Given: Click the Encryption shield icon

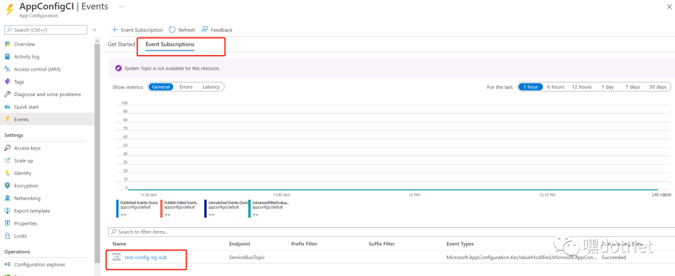Looking at the screenshot, I should click(7, 185).
